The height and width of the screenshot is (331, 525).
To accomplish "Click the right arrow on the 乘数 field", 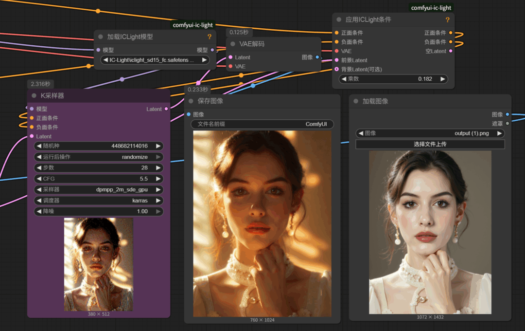I will (x=443, y=79).
